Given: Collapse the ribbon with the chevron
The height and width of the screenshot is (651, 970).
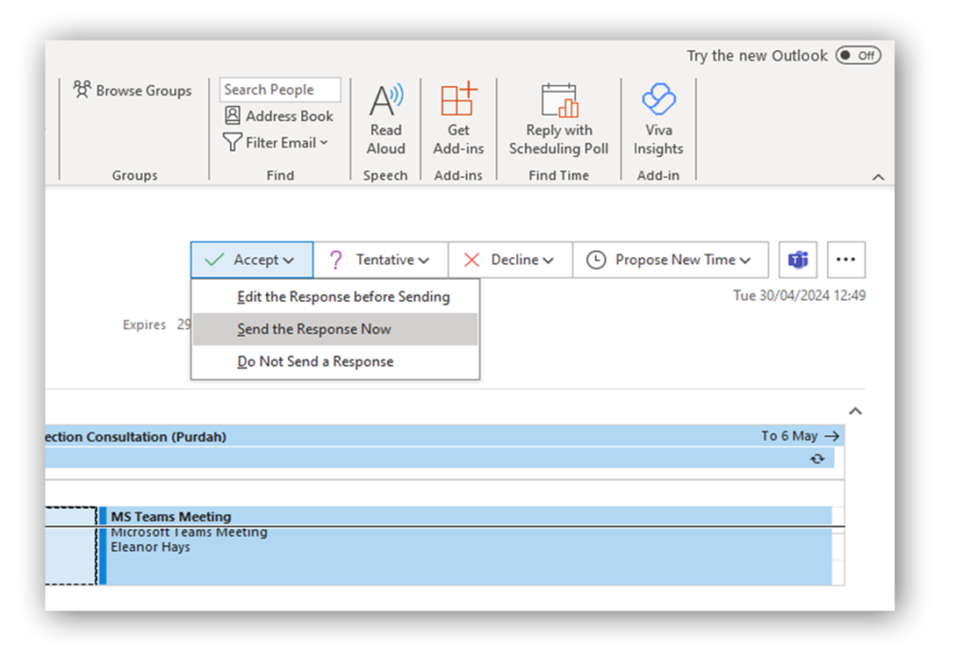Looking at the screenshot, I should tap(878, 177).
